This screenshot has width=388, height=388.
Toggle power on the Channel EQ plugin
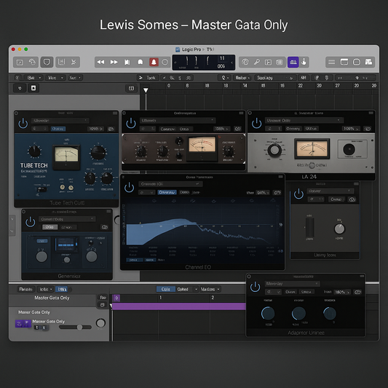coord(129,187)
